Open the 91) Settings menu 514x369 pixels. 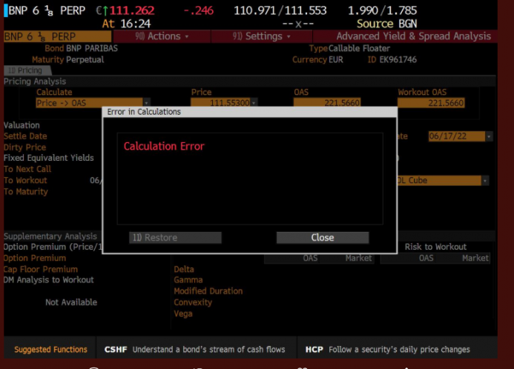(262, 36)
